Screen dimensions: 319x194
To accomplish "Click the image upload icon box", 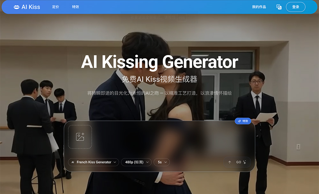I will [x=80, y=137].
